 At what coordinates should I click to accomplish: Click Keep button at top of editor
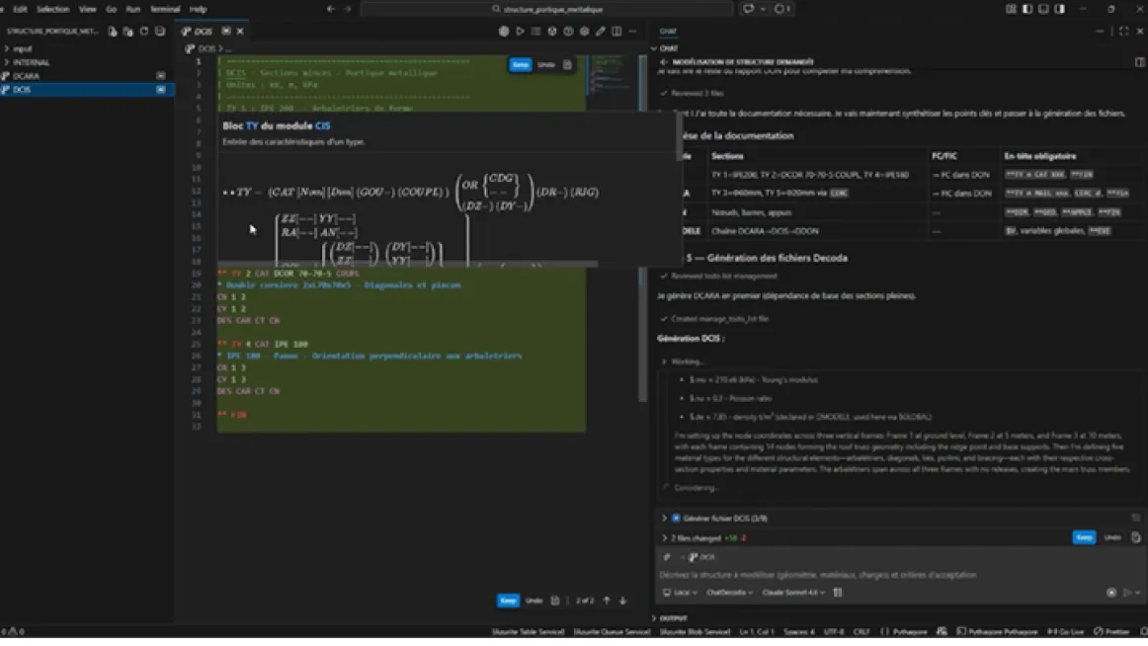click(x=520, y=65)
